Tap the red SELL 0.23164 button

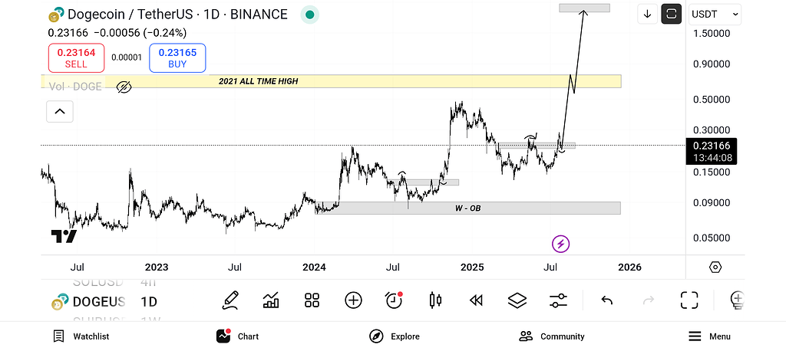click(76, 58)
